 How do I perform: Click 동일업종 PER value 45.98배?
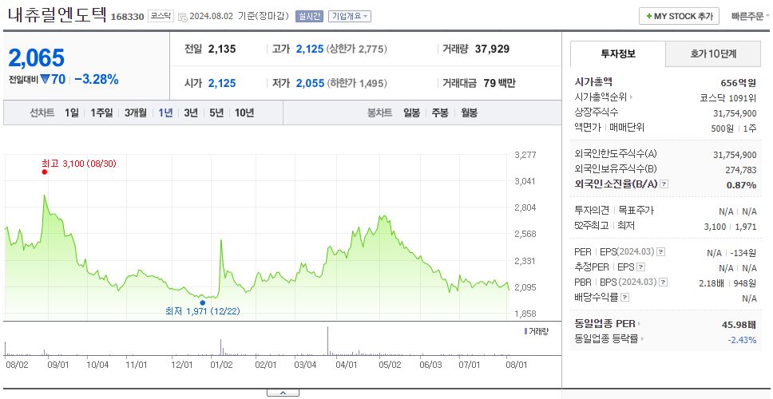coord(739,325)
